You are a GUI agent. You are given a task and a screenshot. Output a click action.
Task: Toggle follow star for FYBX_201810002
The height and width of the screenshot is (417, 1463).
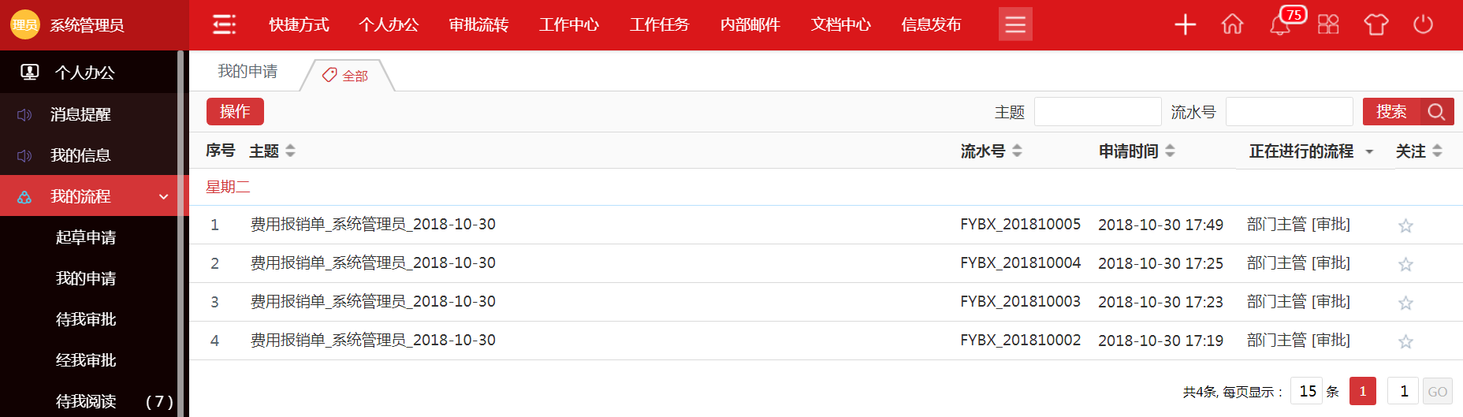[x=1405, y=342]
